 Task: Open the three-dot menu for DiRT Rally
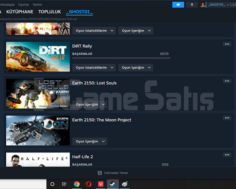click(227, 44)
